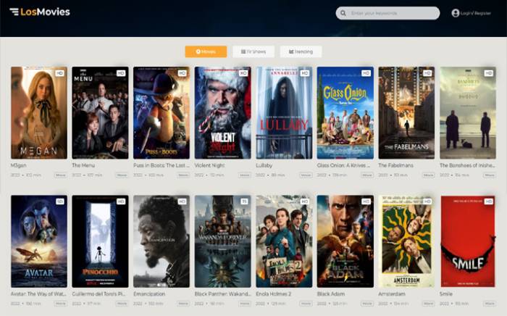Click the HD badge on Smile poster
Screen dimensions: 507x316
(488, 201)
